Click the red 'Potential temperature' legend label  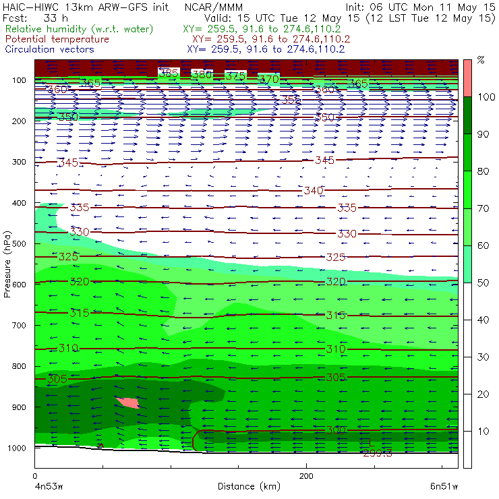tap(57, 39)
